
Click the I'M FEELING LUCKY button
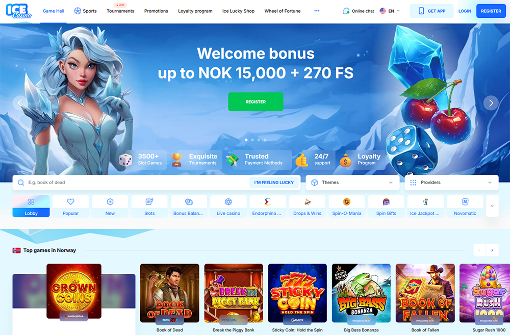274,183
